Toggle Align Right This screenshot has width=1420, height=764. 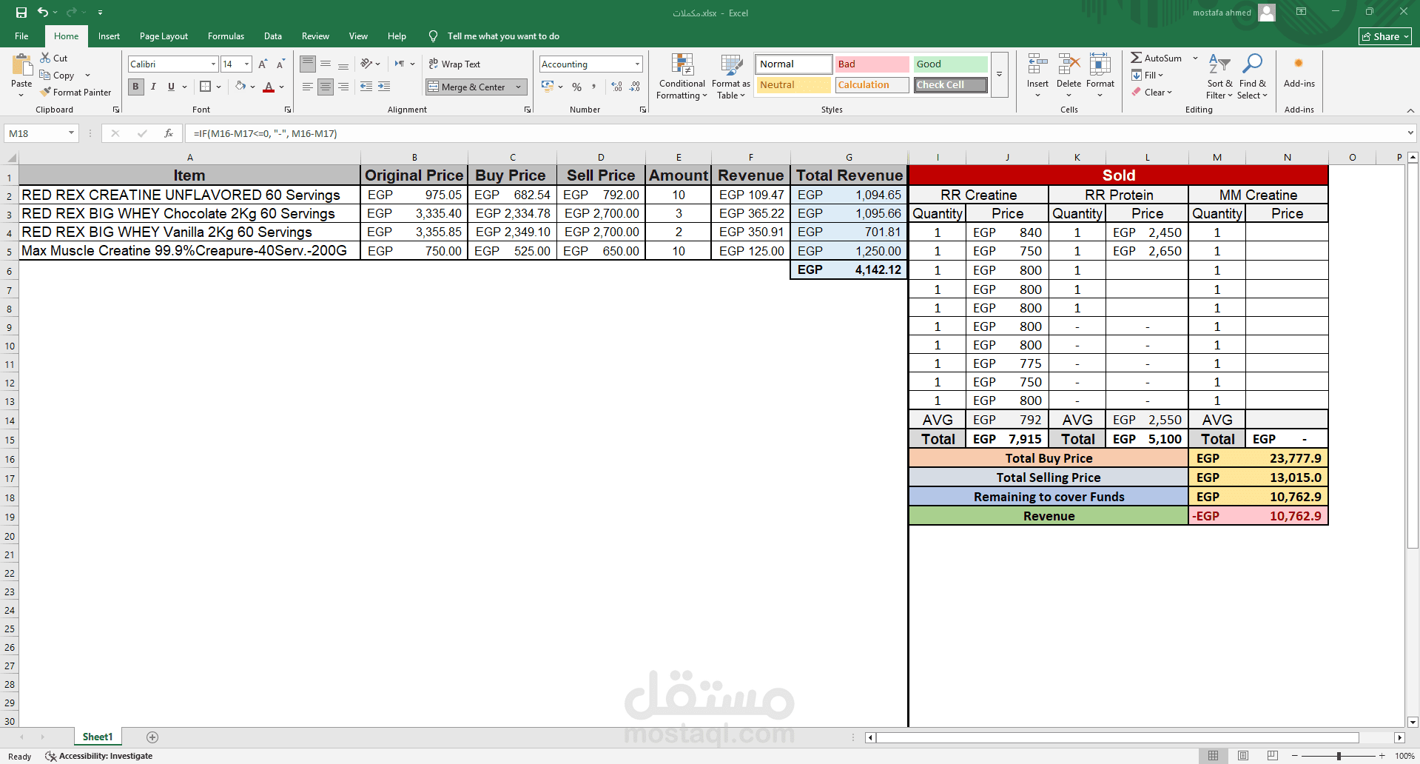click(343, 87)
